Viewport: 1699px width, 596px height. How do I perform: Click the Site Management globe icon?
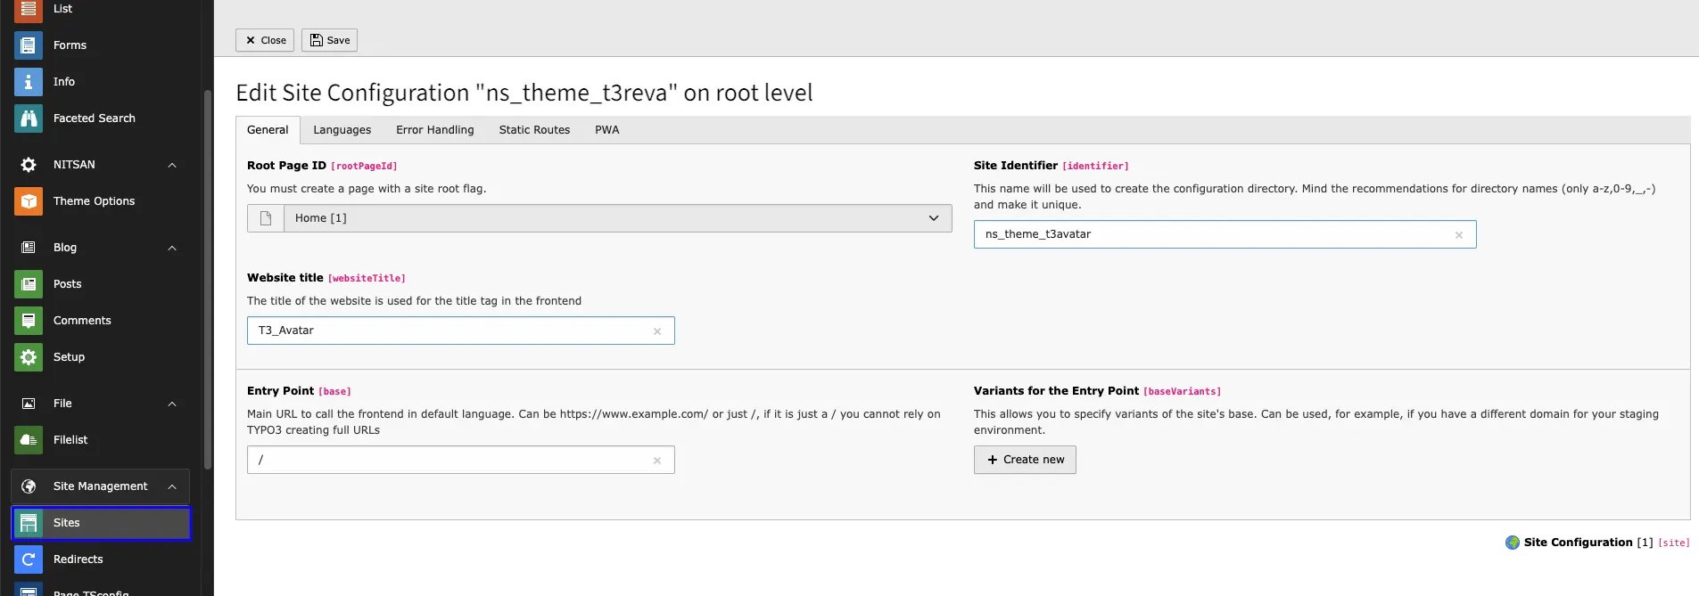coord(29,486)
